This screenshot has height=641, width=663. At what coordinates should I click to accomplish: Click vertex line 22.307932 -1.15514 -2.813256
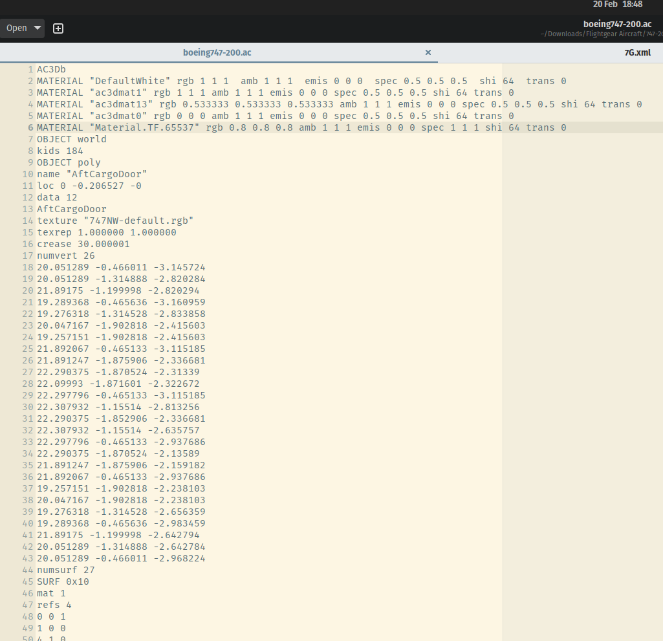pyautogui.click(x=118, y=407)
